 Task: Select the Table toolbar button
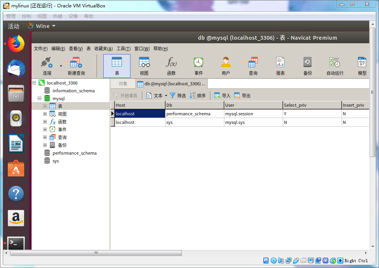pos(117,66)
